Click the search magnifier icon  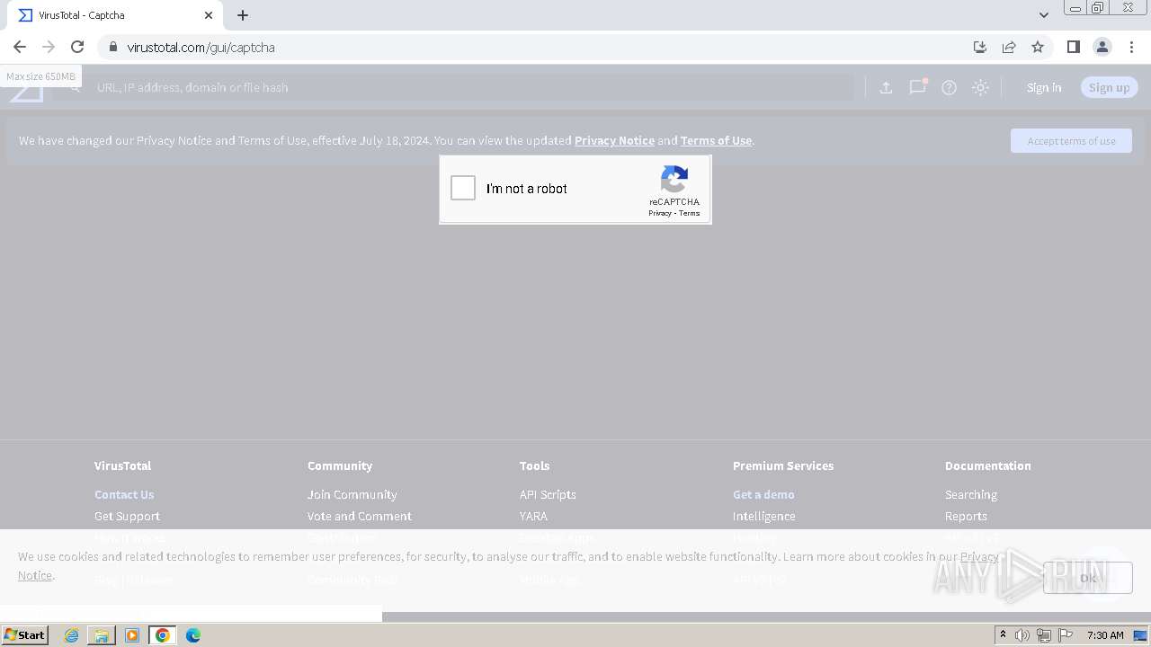point(76,87)
